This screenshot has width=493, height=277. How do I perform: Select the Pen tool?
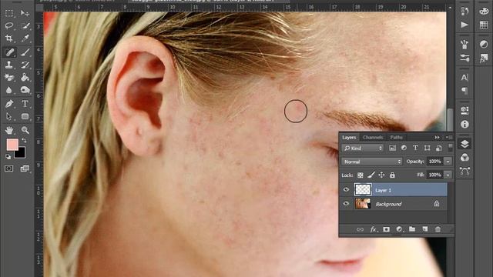pos(9,103)
